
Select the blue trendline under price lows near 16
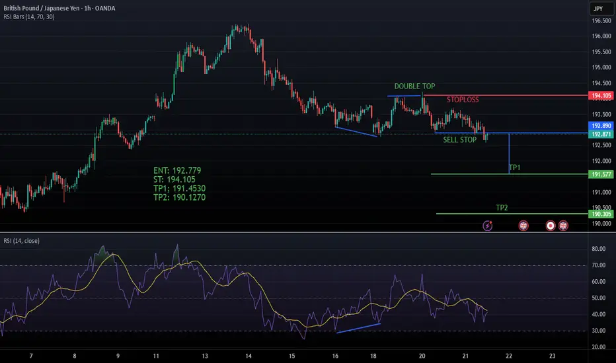pyautogui.click(x=356, y=131)
